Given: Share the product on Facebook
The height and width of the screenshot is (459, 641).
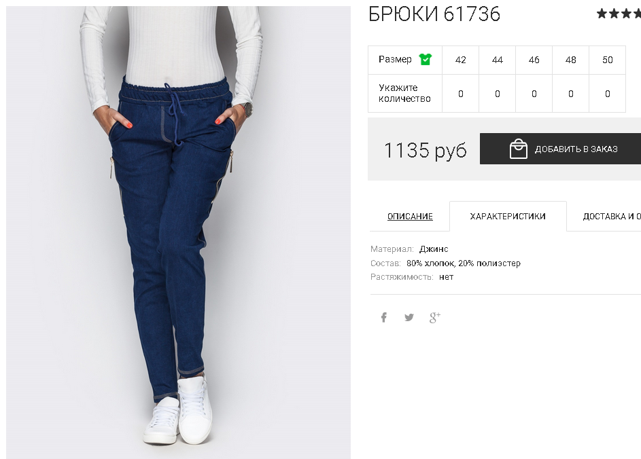Looking at the screenshot, I should [x=384, y=317].
